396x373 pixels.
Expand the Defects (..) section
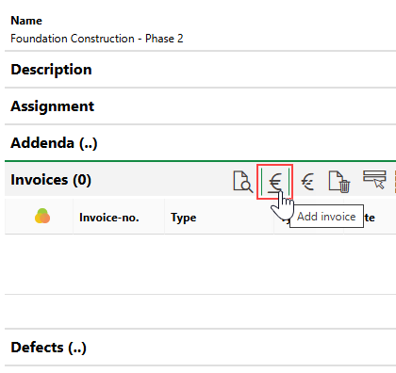click(48, 348)
